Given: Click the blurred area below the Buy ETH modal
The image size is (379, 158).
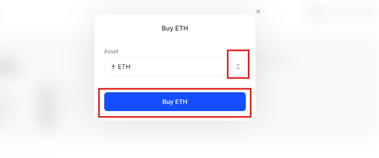Looking at the screenshot, I should (175, 139).
